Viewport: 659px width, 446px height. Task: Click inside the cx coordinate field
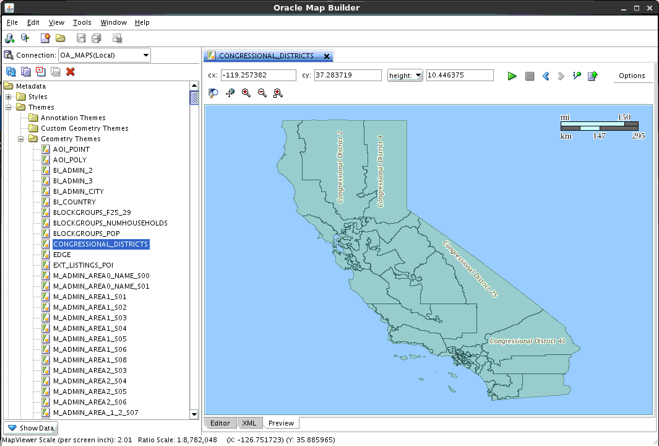(258, 75)
